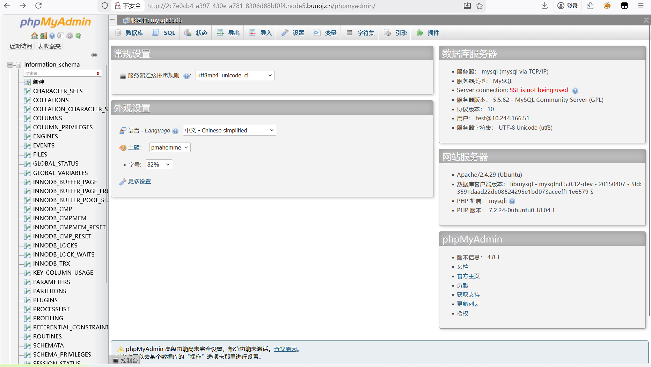Click help icon next to mysqli PHP extension
Image resolution: width=651 pixels, height=367 pixels.
512,201
